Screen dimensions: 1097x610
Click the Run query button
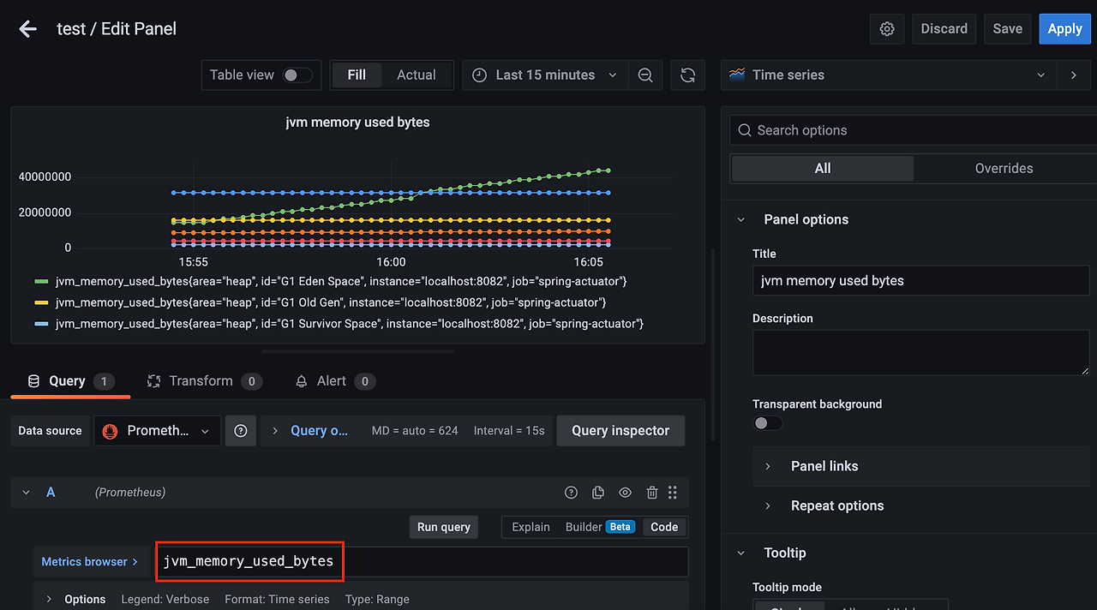(x=443, y=527)
